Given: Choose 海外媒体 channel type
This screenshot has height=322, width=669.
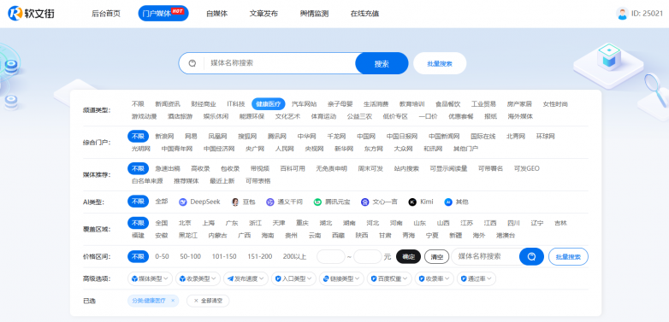Looking at the screenshot, I should click(520, 116).
